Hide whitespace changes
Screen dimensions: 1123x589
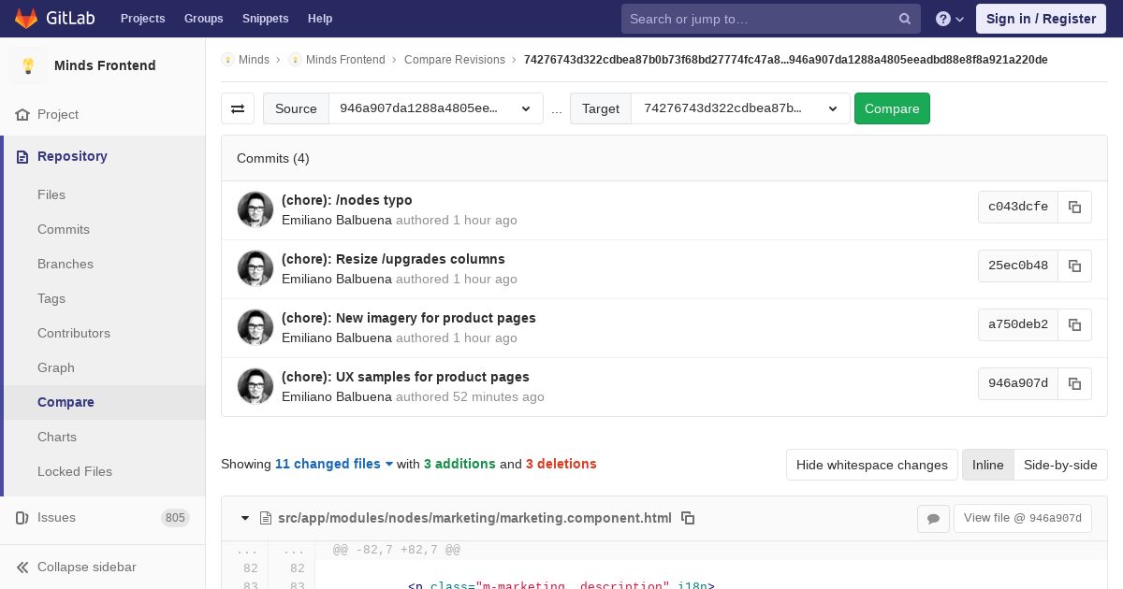click(872, 465)
